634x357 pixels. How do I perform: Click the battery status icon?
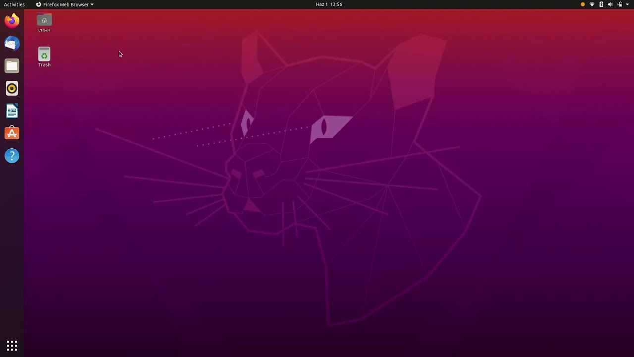click(620, 4)
